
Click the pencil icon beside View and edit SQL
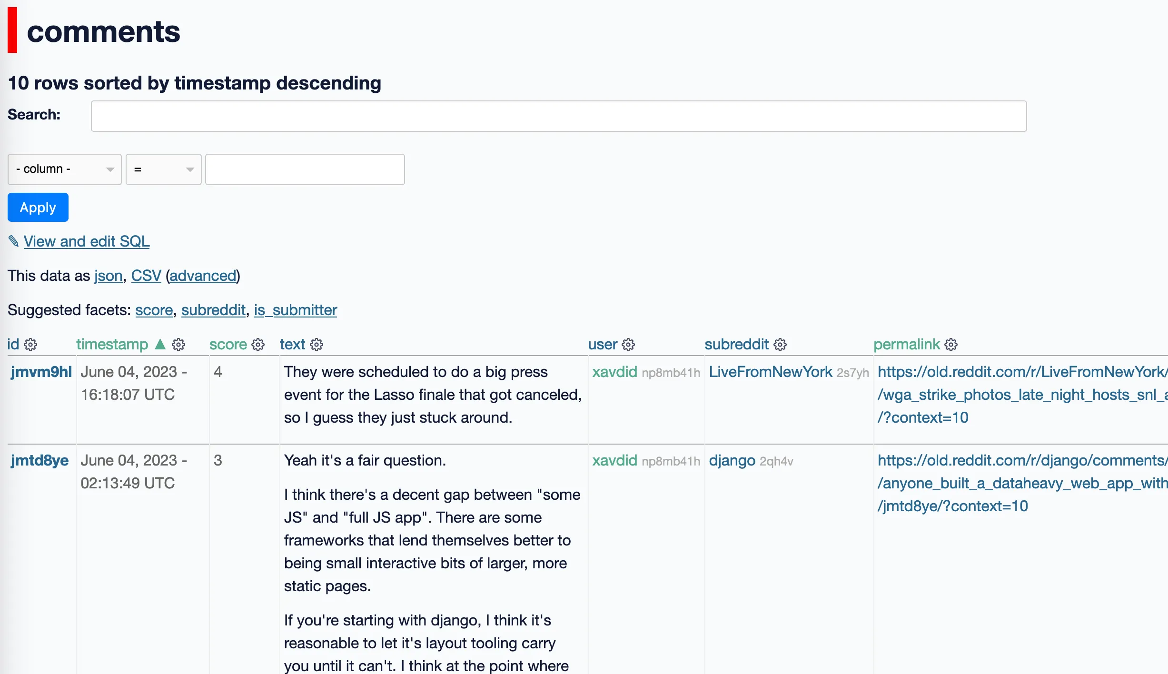13,241
